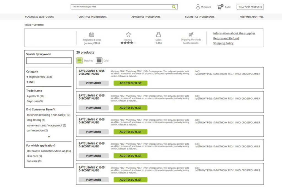This screenshot has height=187, width=282.
Task: Filter by Alpaflor® (16) trade name
Action: pos(36,96)
